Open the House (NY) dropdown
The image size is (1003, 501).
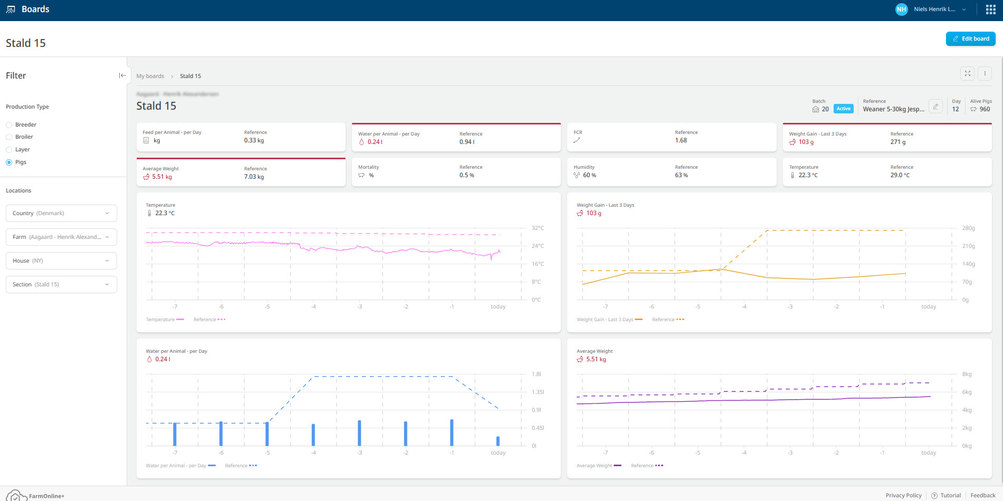(x=61, y=261)
